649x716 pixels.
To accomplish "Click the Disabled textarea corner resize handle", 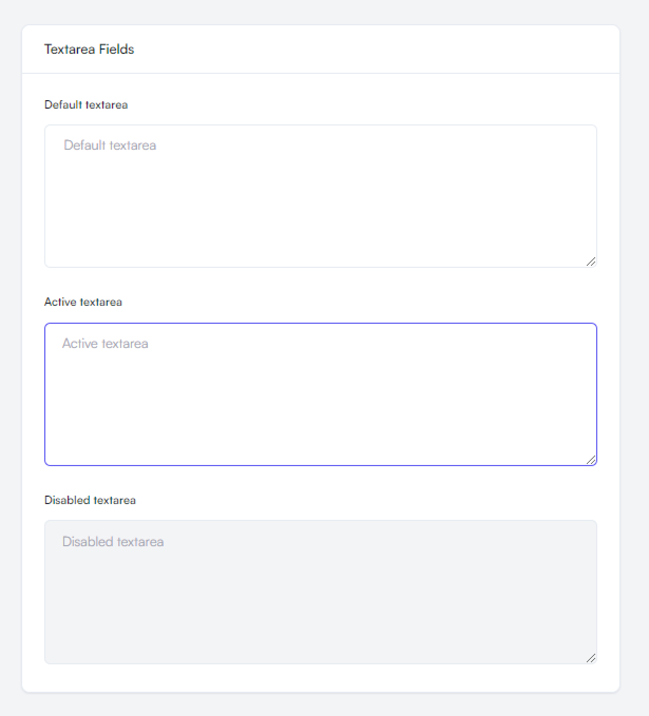I will pyautogui.click(x=591, y=658).
